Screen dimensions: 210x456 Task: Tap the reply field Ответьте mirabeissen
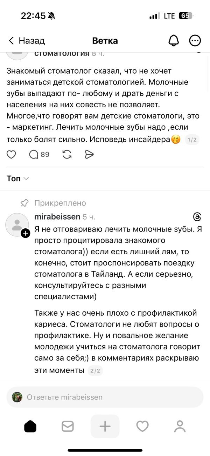click(x=105, y=397)
